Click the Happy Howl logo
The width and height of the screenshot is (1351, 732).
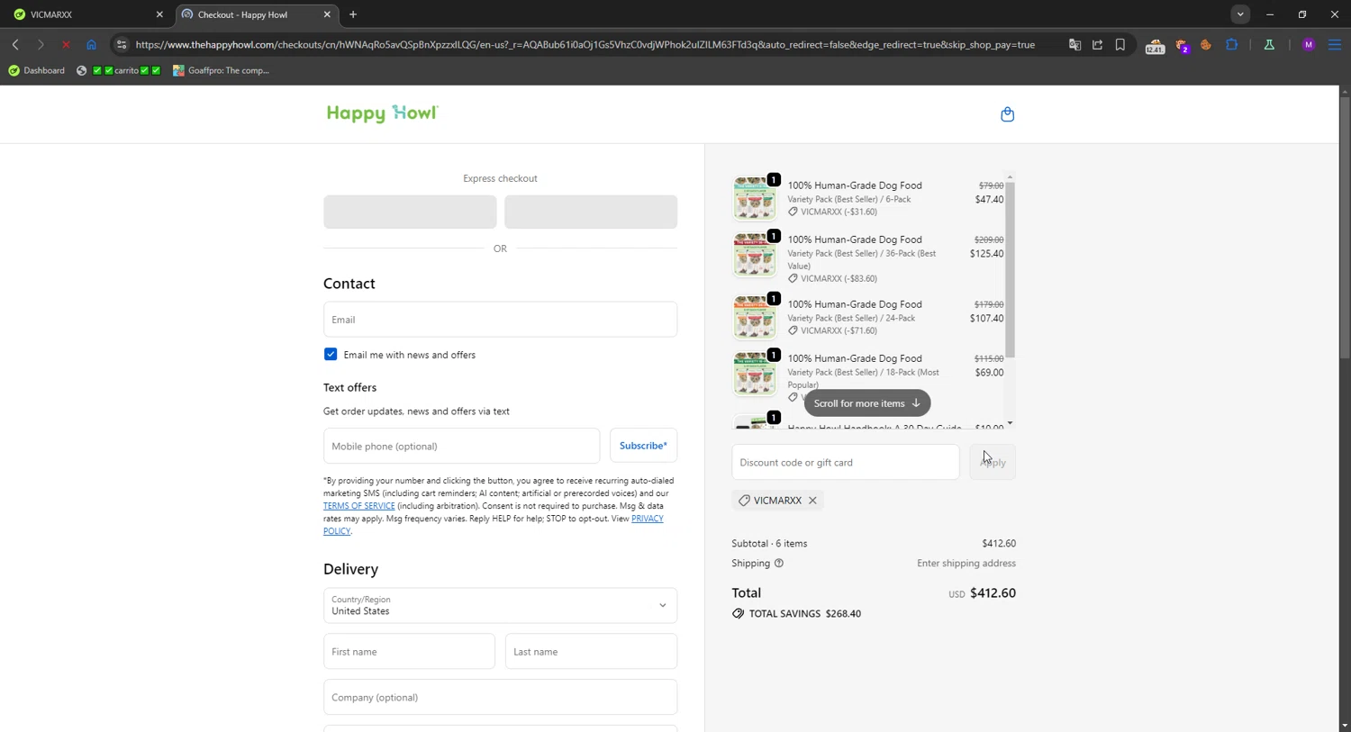(x=382, y=113)
